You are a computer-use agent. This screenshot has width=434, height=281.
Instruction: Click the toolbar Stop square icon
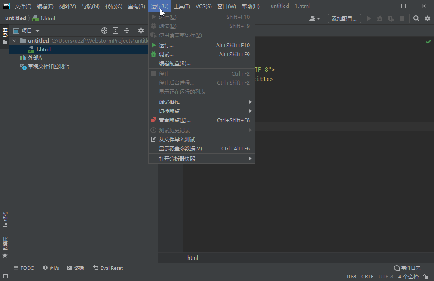pos(402,18)
